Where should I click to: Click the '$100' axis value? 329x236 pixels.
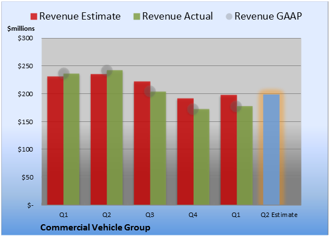pos(25,149)
